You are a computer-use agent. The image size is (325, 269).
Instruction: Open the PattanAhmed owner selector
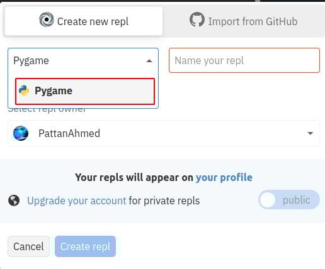pos(164,133)
